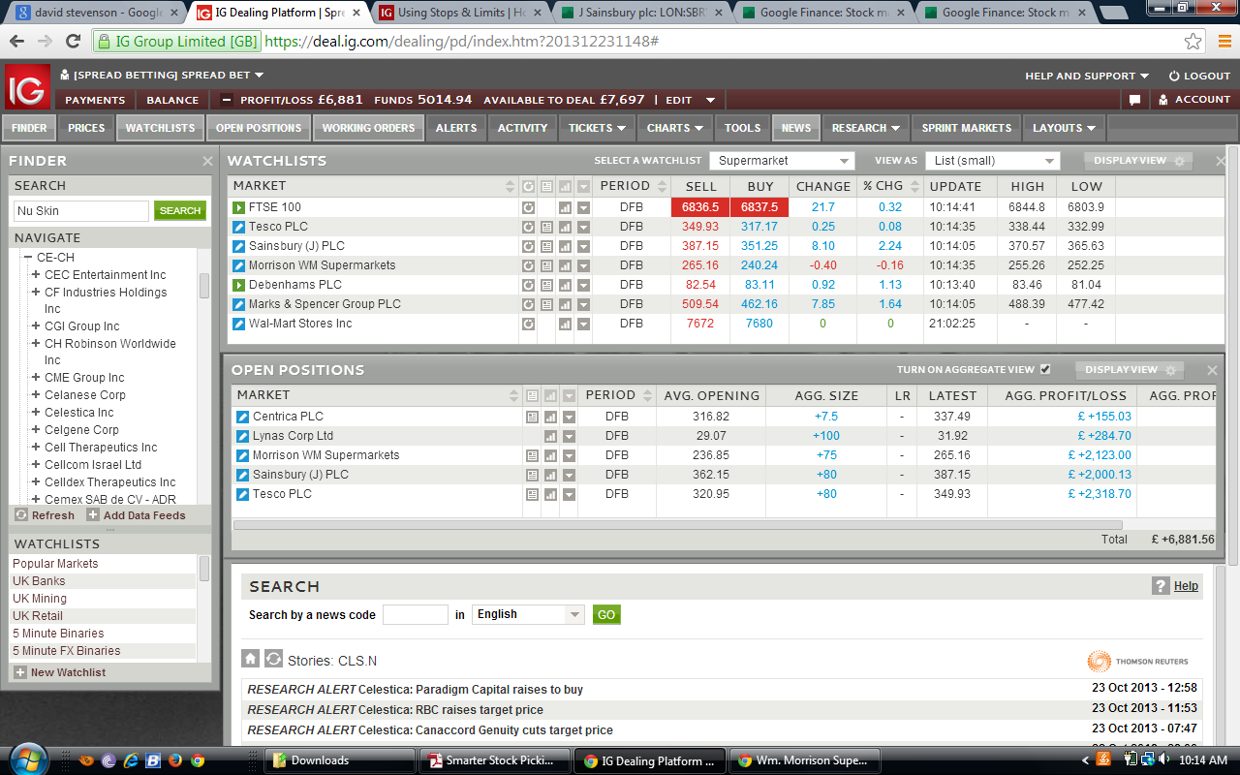Click Add Data Feeds link
This screenshot has width=1240, height=775.
click(x=136, y=515)
